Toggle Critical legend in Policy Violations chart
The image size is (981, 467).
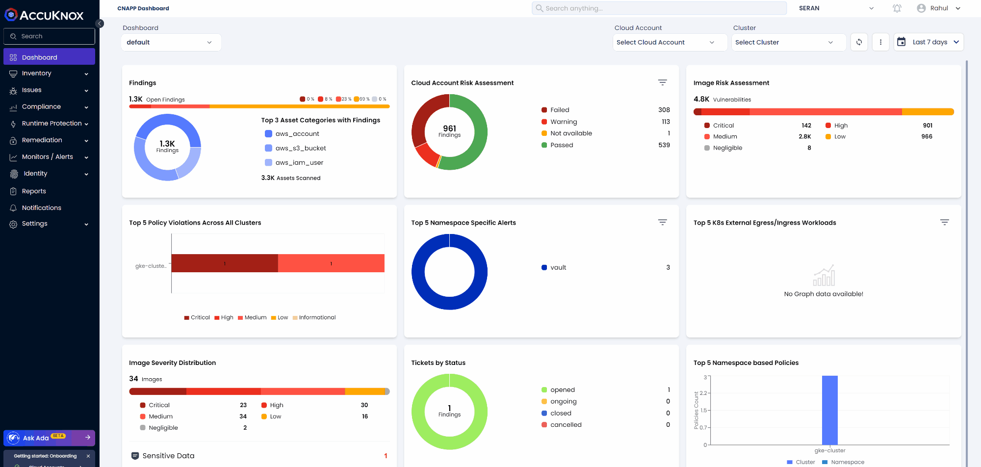click(197, 317)
